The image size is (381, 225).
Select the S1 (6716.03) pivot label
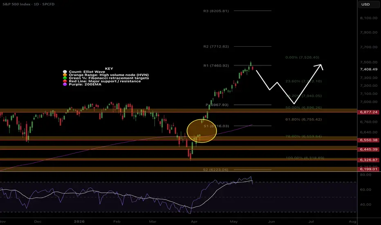tap(216, 126)
